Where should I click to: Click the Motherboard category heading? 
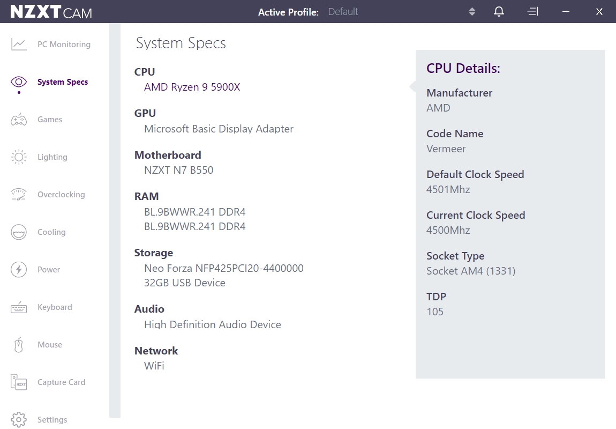click(x=168, y=155)
